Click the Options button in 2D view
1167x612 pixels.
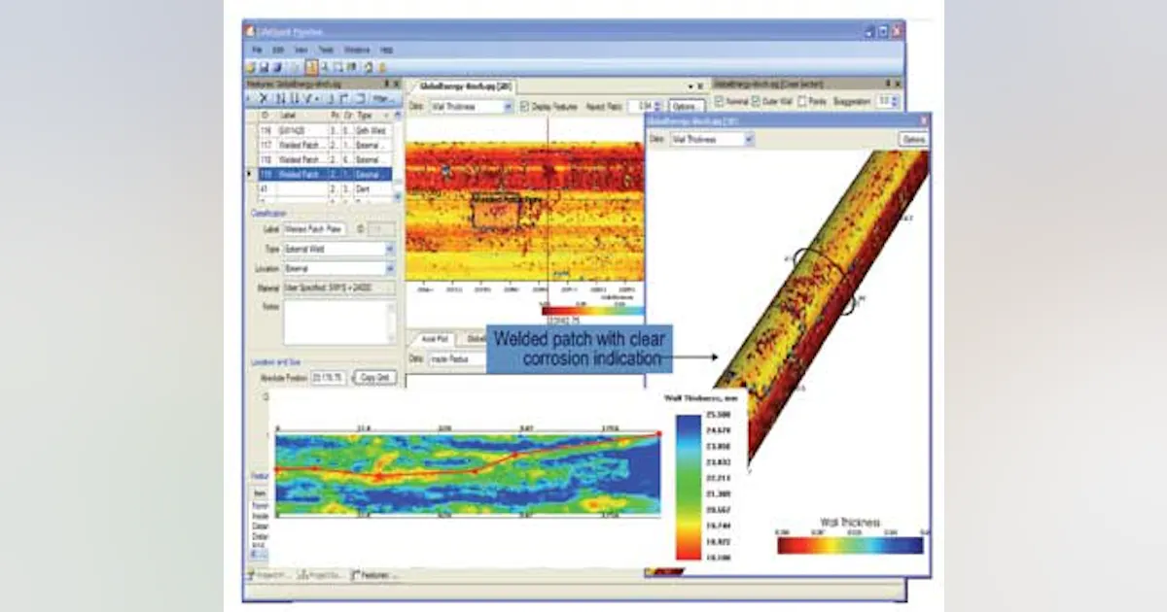pyautogui.click(x=687, y=107)
